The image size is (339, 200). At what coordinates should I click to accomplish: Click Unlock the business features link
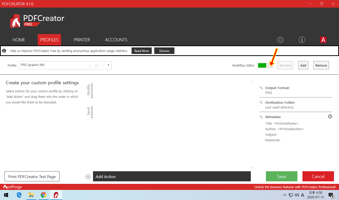[295, 187]
